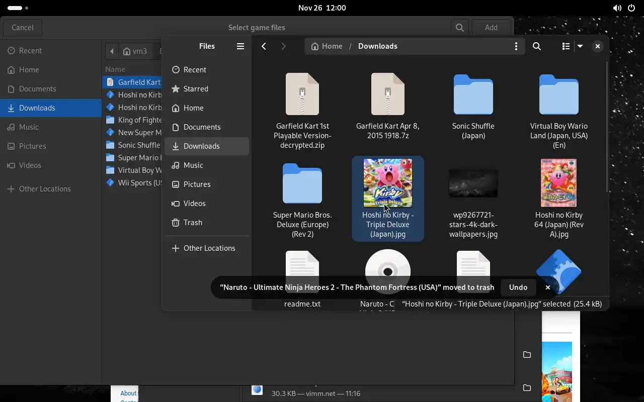Image resolution: width=644 pixels, height=402 pixels.
Task: Select the Sonic Shuffle (Japan) folder
Action: [473, 94]
